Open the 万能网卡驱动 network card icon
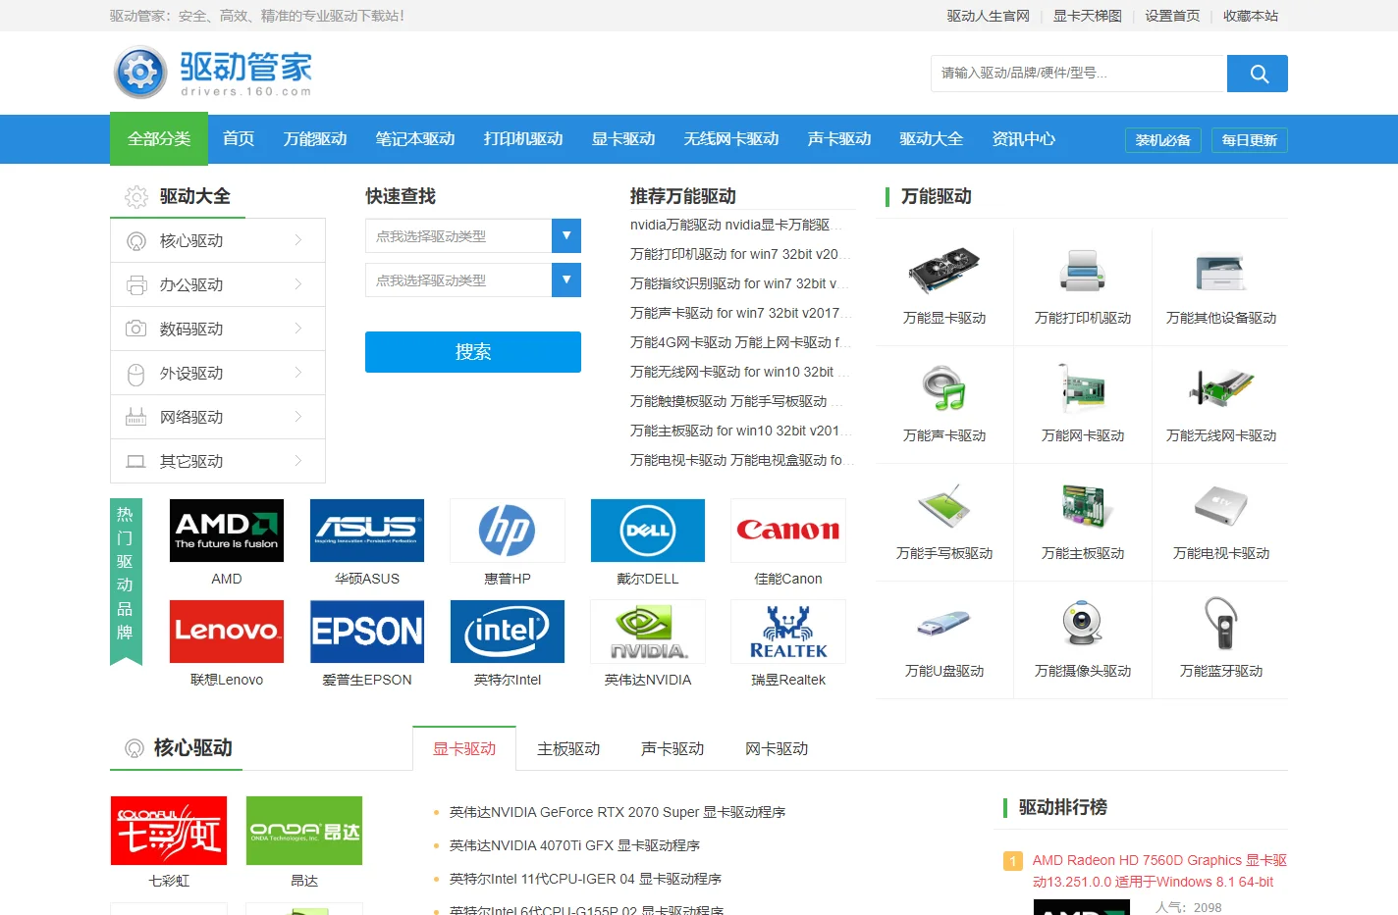This screenshot has width=1398, height=915. (x=1083, y=388)
